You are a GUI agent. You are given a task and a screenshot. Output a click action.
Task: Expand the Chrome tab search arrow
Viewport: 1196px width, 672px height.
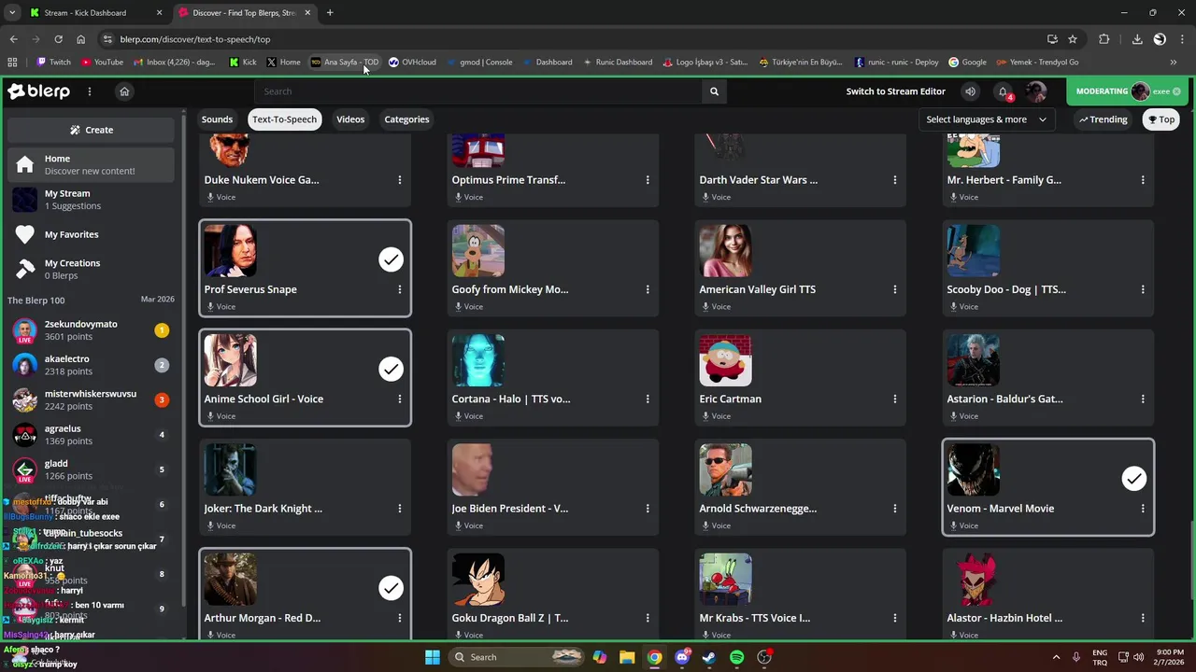12,13
